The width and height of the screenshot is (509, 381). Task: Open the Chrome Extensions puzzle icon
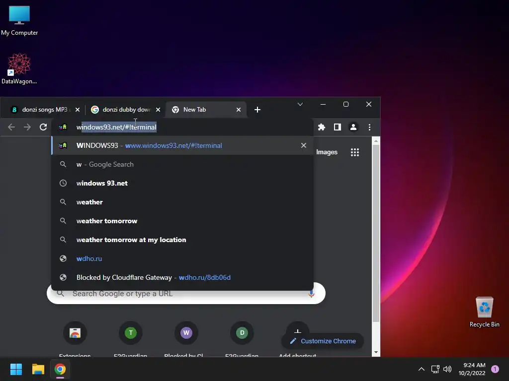[x=322, y=127]
